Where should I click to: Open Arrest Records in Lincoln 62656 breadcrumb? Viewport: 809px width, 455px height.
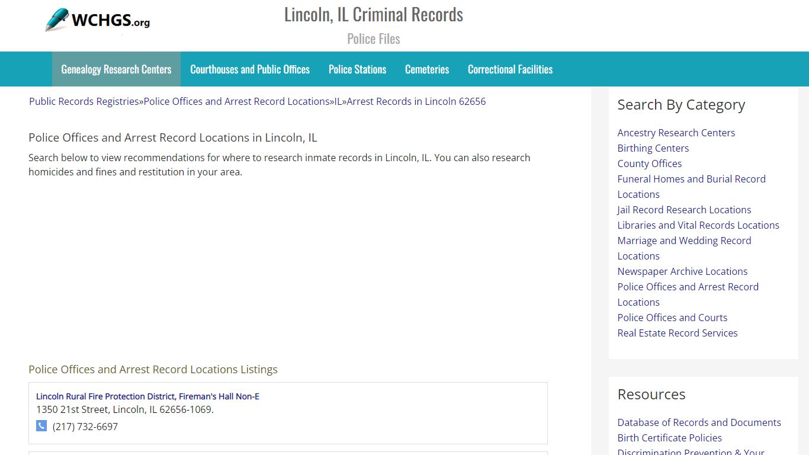[x=416, y=101]
